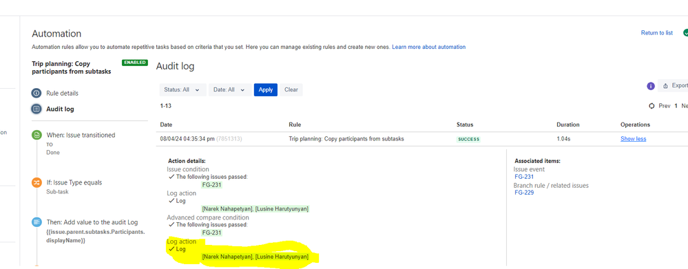
Task: Go to previous audit log page
Action: (x=665, y=106)
